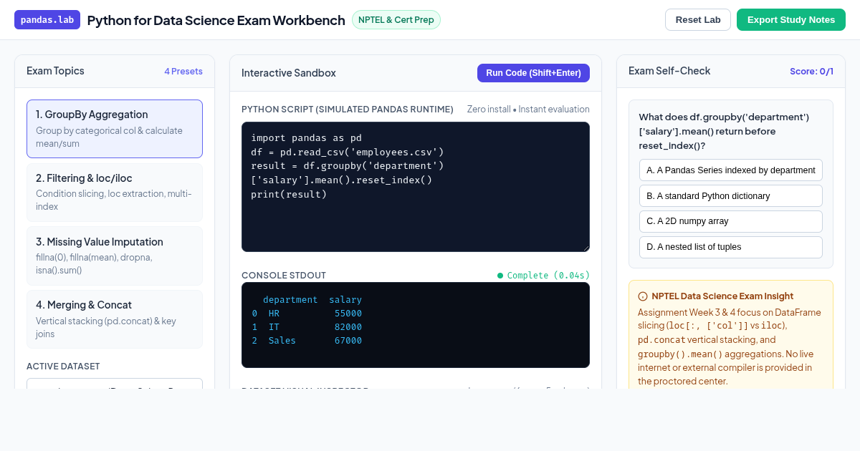Image resolution: width=860 pixels, height=451 pixels.
Task: Click the Assignment Week 3 & 4 insight paragraph
Action: point(730,346)
